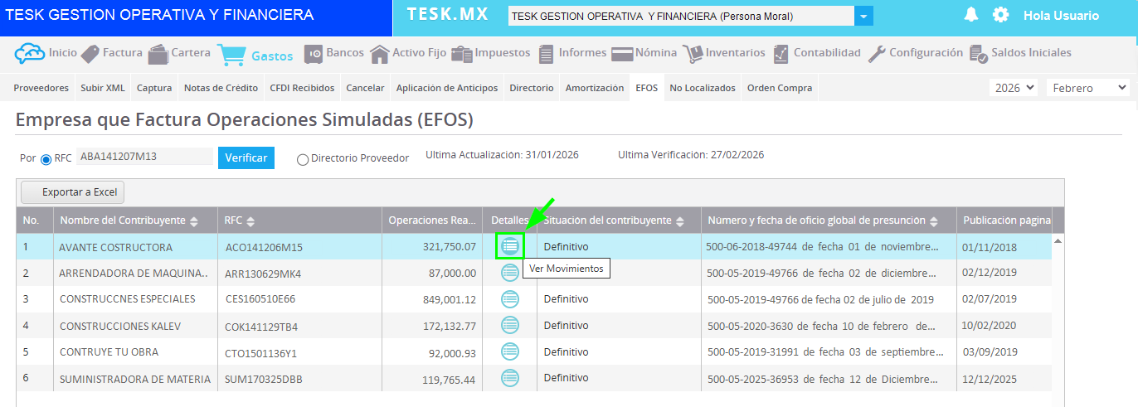This screenshot has height=407, width=1138.
Task: Open Contabilidad chart icon
Action: tap(781, 55)
